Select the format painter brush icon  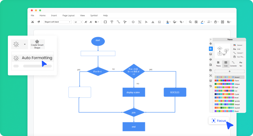(39, 22)
